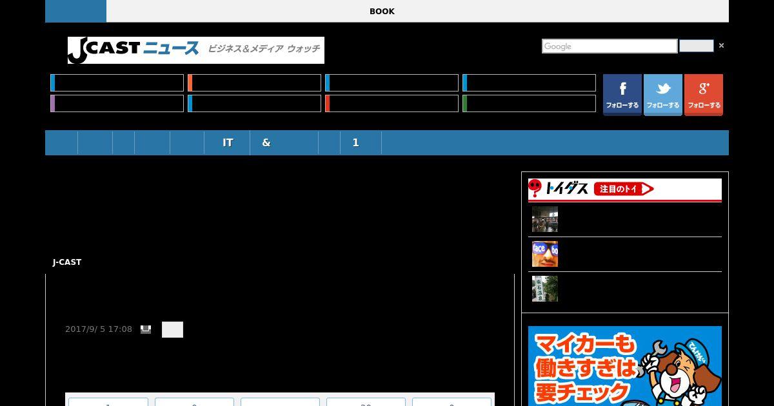
Task: Open the '1' item in navigation bar
Action: [361, 142]
